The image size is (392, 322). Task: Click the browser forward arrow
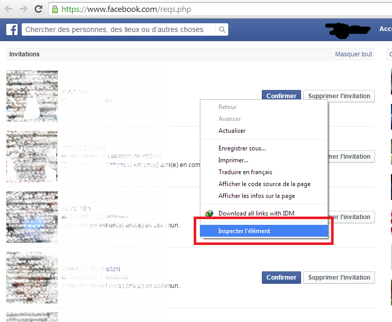point(24,9)
